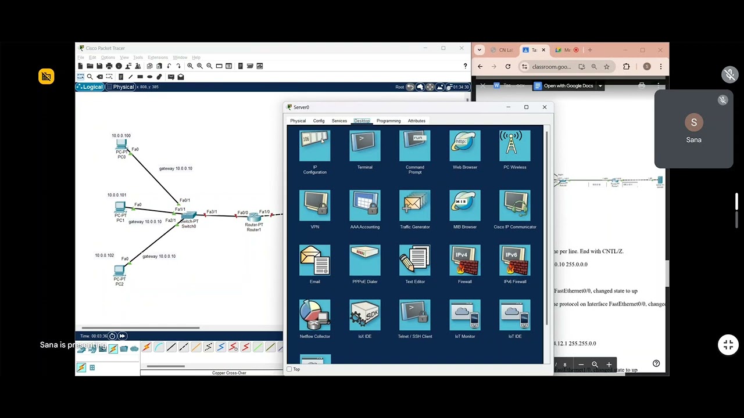
Task: Select PC0 device in topology
Action: tap(121, 144)
